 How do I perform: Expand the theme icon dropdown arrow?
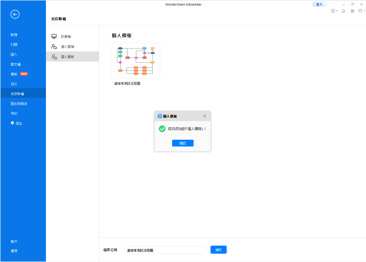click(364, 11)
